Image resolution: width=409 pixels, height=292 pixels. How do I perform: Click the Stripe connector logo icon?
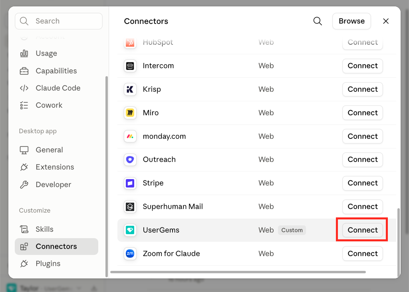[130, 183]
